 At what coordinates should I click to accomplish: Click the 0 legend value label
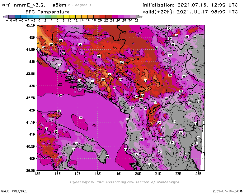pyautogui.click(x=39, y=20)
